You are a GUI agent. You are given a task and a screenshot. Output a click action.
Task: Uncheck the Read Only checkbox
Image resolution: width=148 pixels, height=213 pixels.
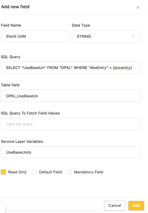[3, 172]
